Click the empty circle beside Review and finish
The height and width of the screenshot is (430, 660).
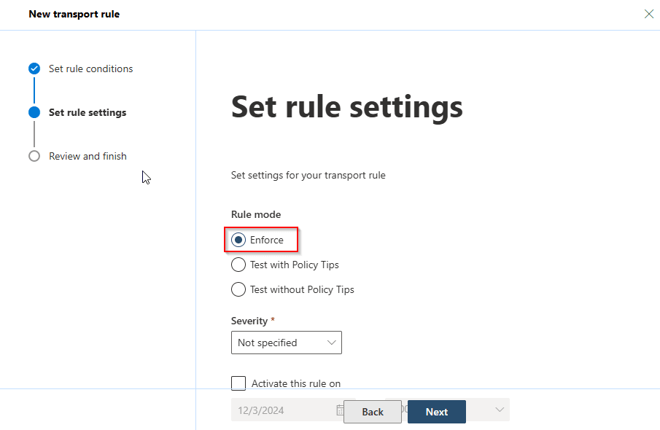click(34, 155)
